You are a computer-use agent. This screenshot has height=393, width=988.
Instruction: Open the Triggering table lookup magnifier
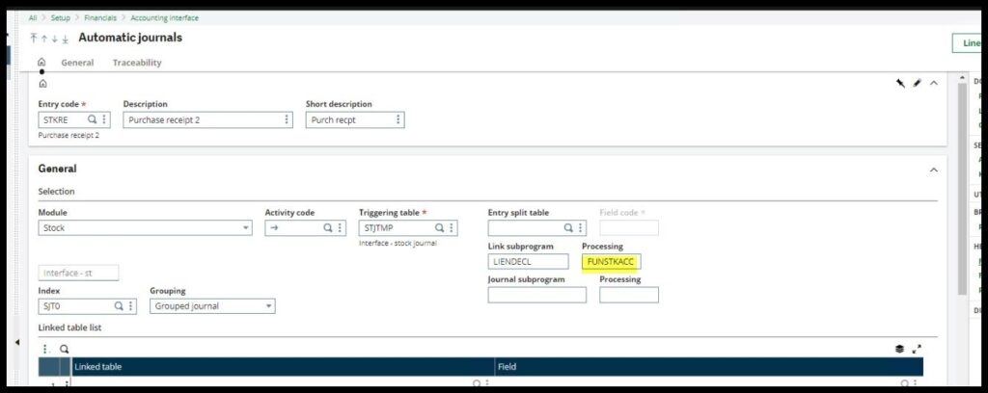click(x=439, y=228)
